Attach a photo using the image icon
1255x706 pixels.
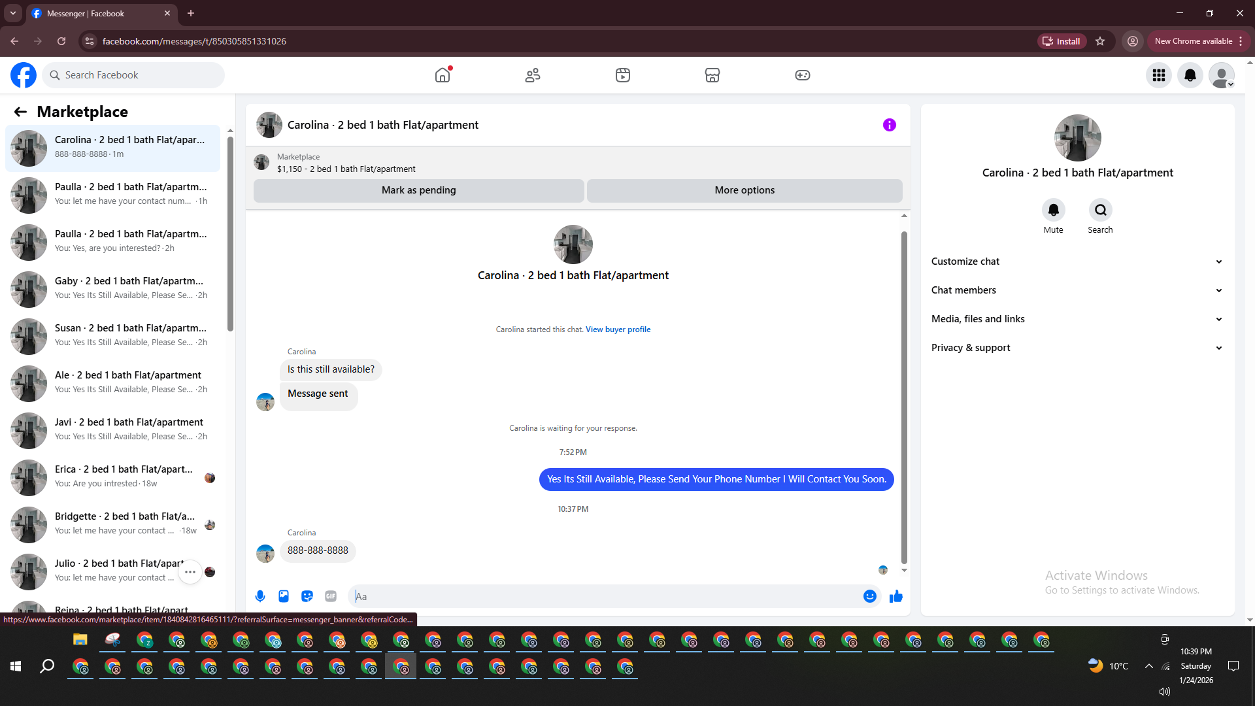tap(284, 596)
